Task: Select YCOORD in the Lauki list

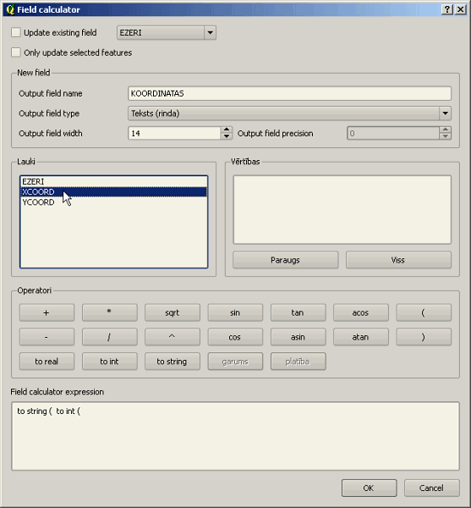Action: click(x=113, y=202)
